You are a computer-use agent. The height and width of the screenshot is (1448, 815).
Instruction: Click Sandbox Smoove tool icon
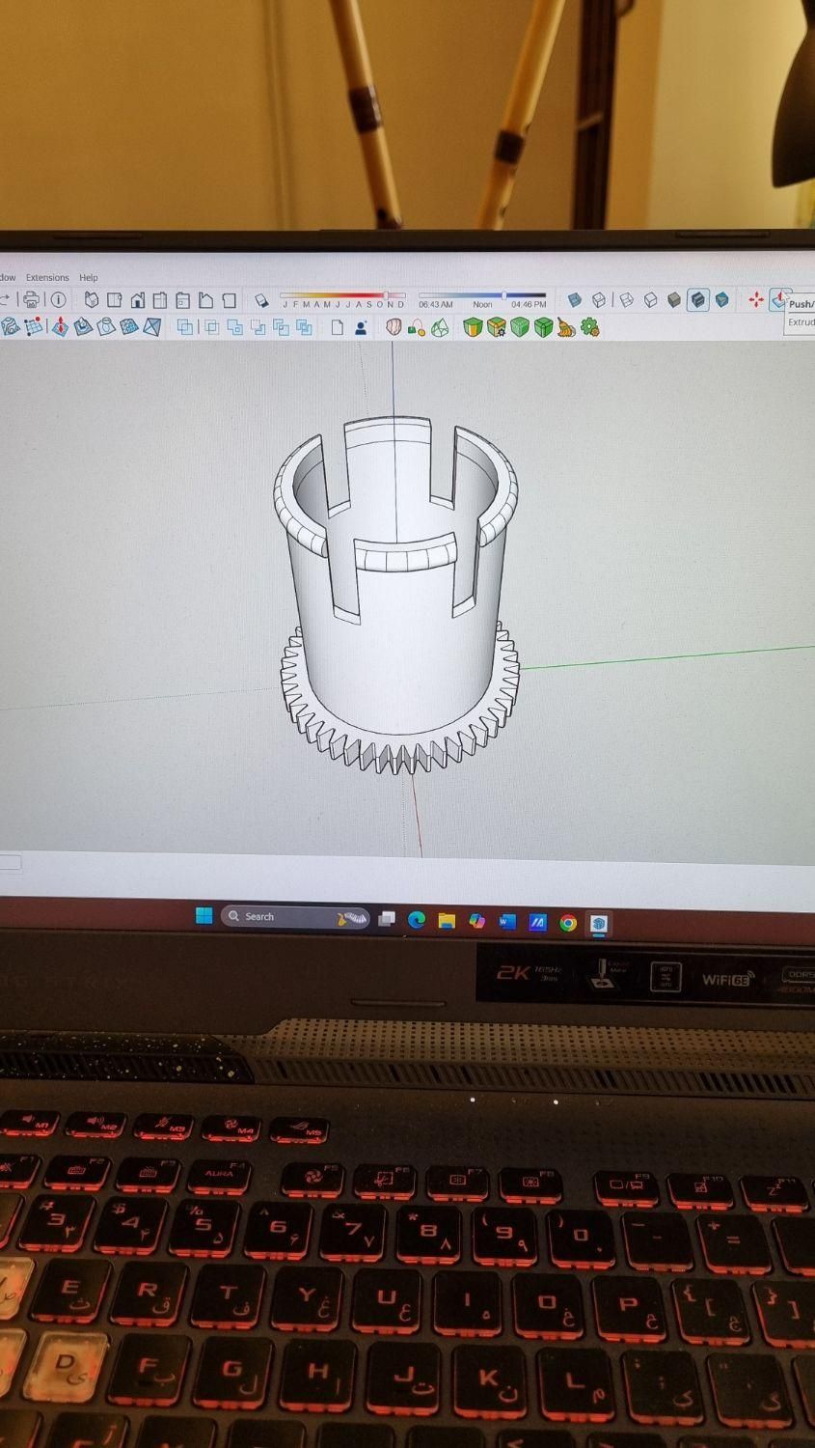(60, 327)
